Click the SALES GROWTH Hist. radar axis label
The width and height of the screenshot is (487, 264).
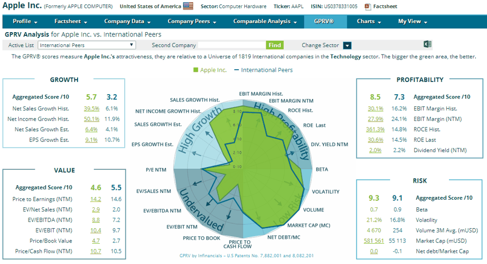[194, 100]
